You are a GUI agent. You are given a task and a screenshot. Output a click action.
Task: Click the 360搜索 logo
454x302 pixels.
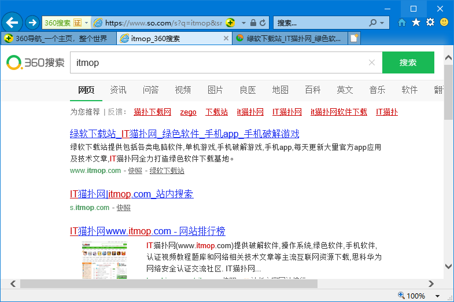coord(35,62)
